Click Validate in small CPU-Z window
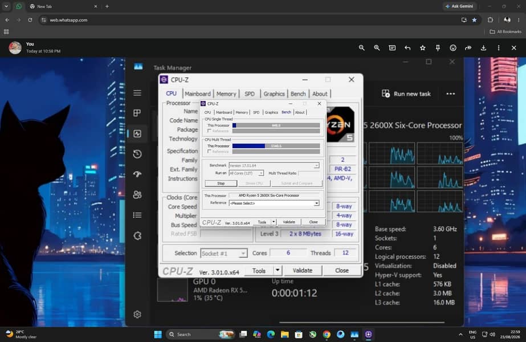This screenshot has width=526, height=342. click(289, 222)
